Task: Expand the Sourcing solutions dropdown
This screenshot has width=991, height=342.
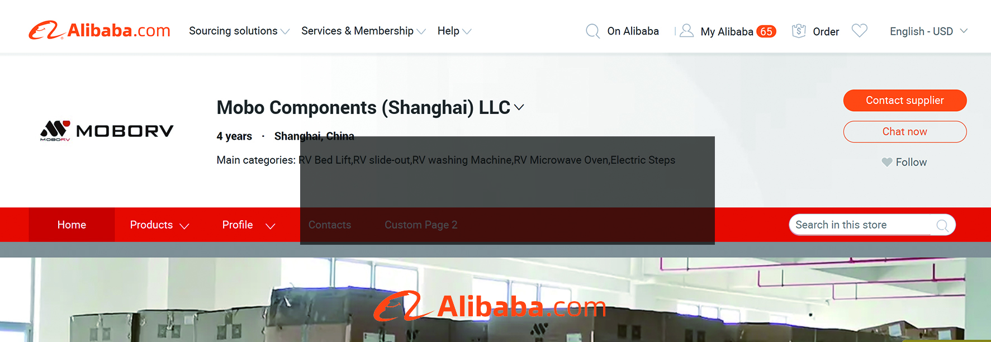Action: [239, 31]
